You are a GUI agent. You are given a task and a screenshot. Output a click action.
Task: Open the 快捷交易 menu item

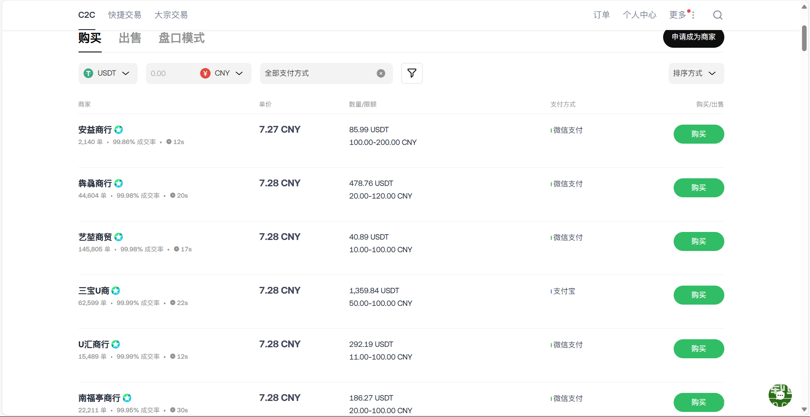125,15
